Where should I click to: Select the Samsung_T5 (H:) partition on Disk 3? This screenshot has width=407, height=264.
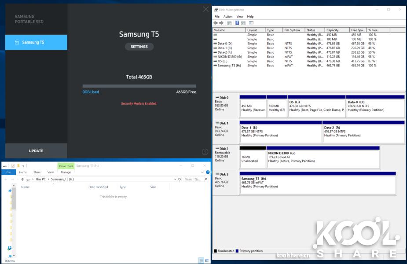click(x=318, y=183)
